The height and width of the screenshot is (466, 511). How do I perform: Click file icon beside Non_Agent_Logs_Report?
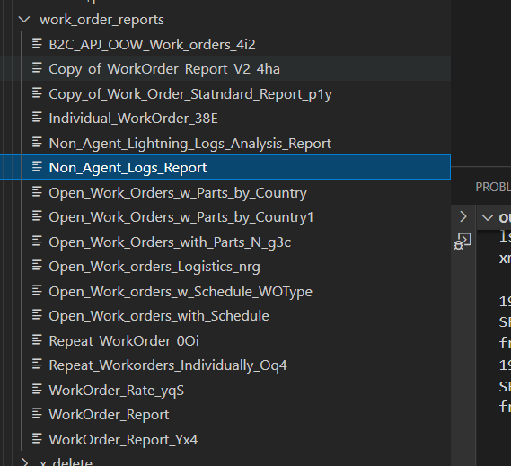[x=37, y=167]
